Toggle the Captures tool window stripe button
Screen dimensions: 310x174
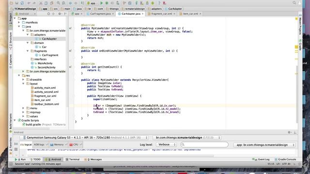coord(11,61)
